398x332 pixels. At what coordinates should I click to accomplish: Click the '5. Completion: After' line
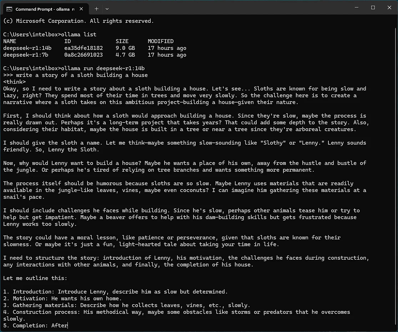coord(35,326)
